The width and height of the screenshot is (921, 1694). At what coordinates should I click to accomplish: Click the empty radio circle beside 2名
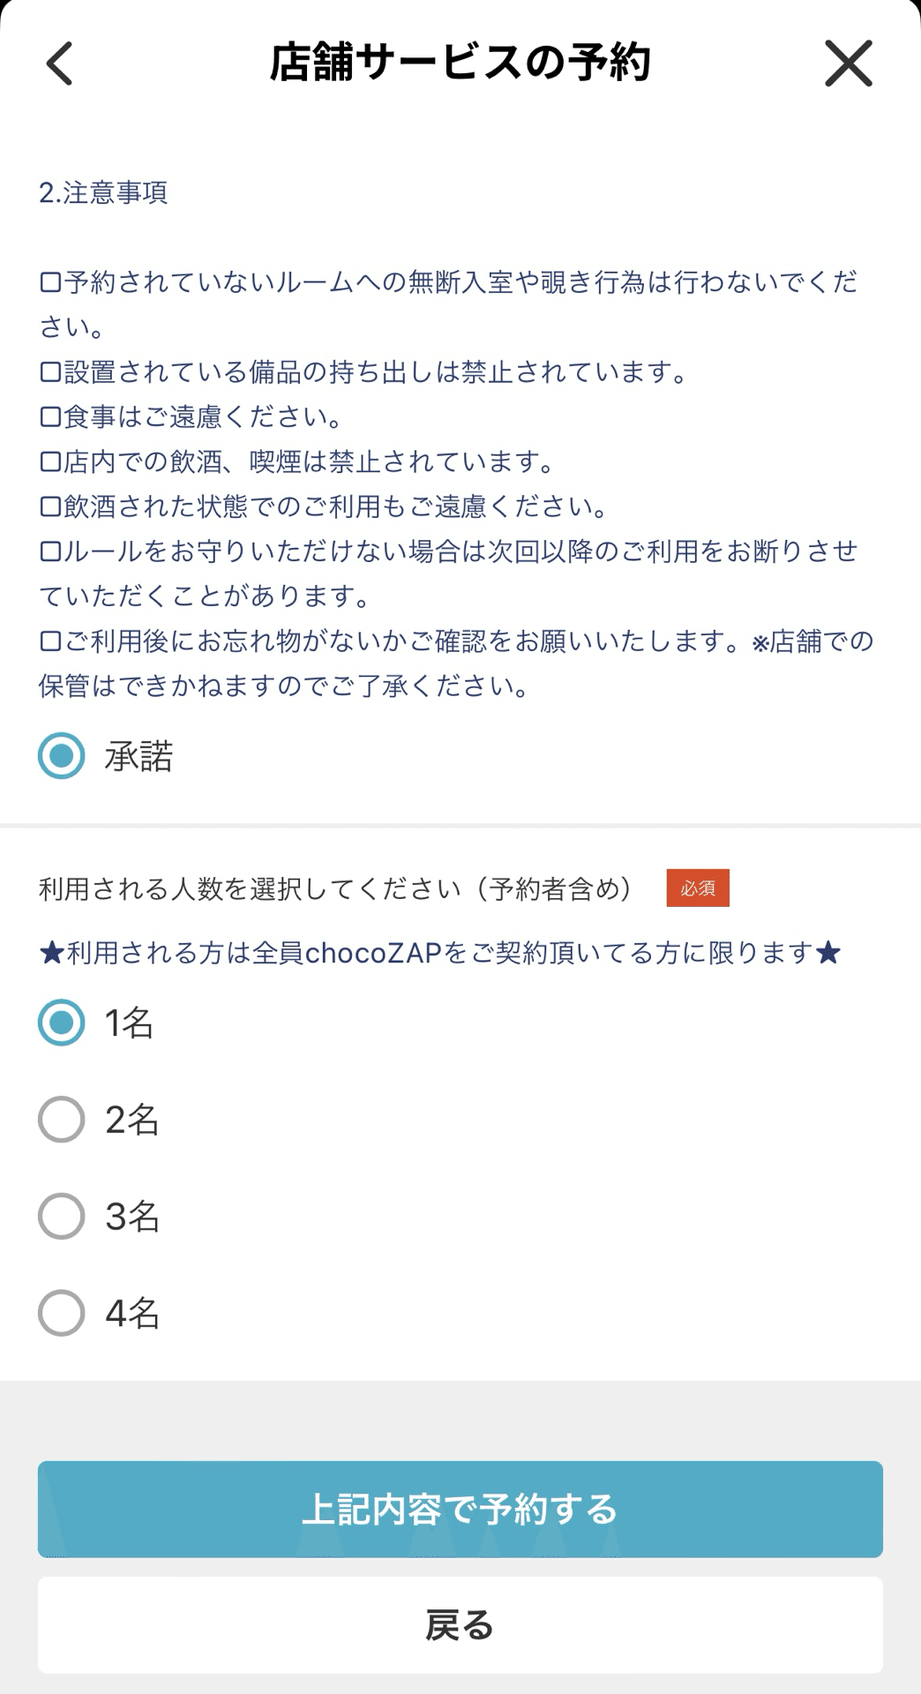(60, 1119)
